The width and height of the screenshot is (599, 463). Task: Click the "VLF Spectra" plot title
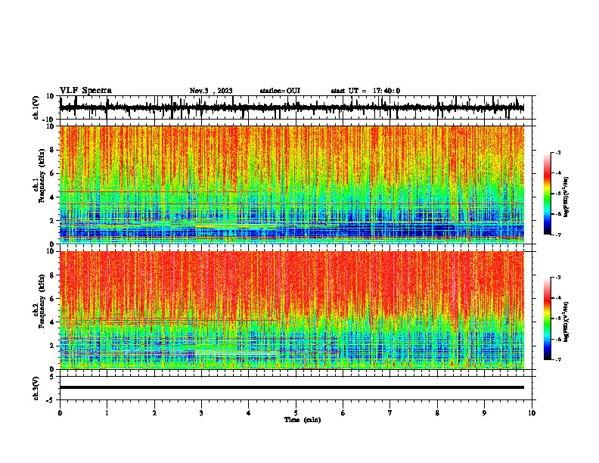tap(85, 91)
